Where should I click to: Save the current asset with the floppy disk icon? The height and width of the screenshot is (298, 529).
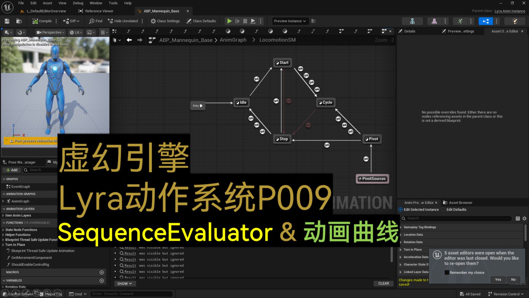(7, 21)
